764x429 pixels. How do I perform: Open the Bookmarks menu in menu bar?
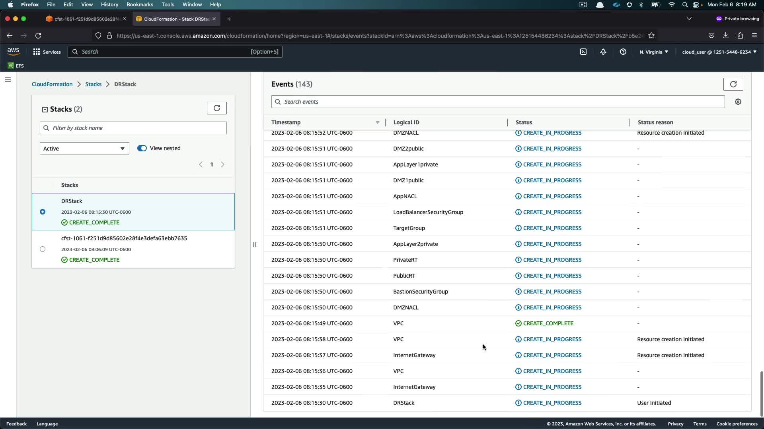[x=140, y=4]
